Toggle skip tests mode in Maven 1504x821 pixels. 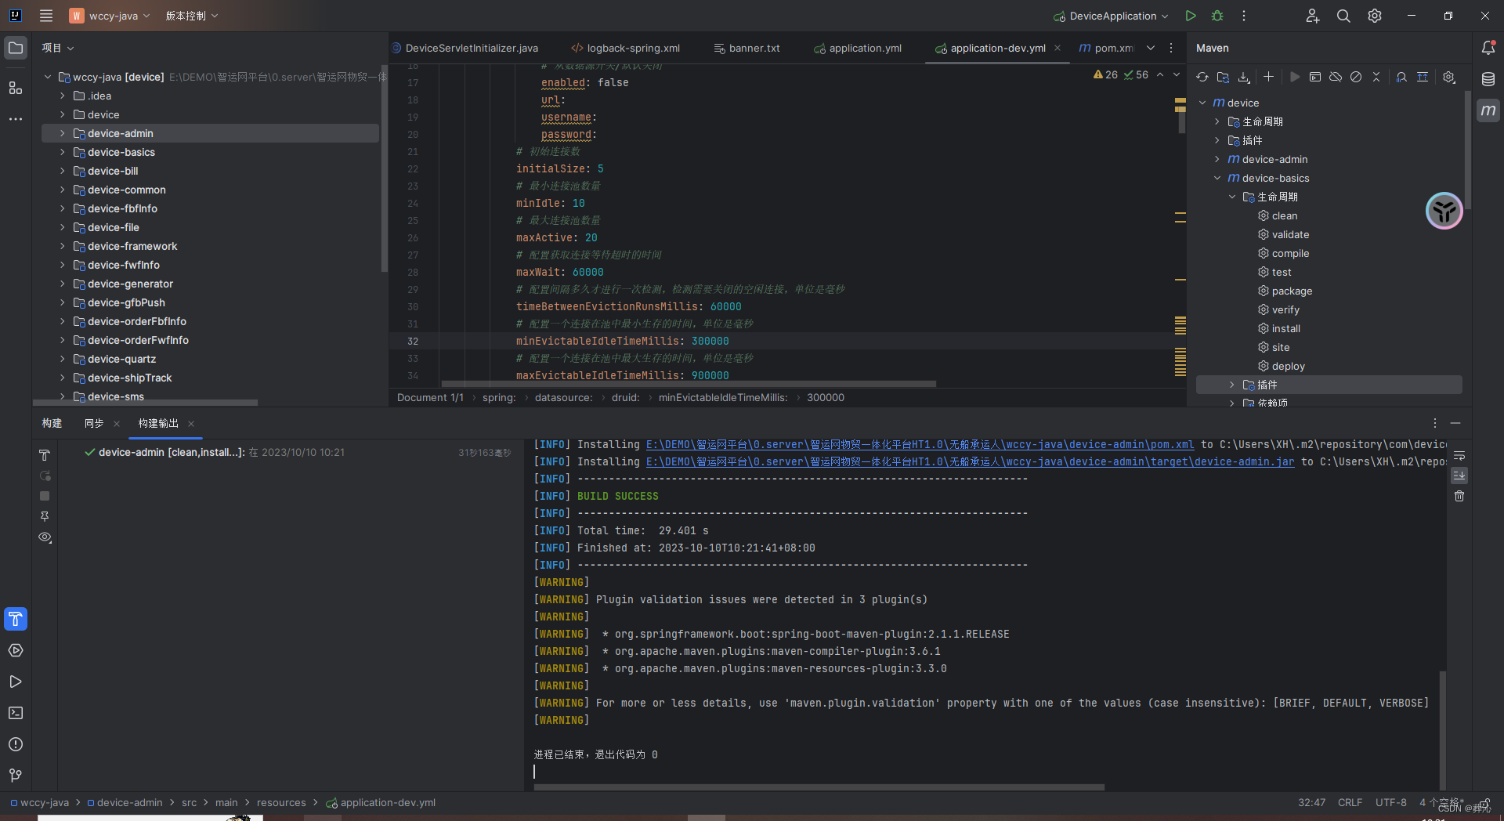click(1356, 77)
